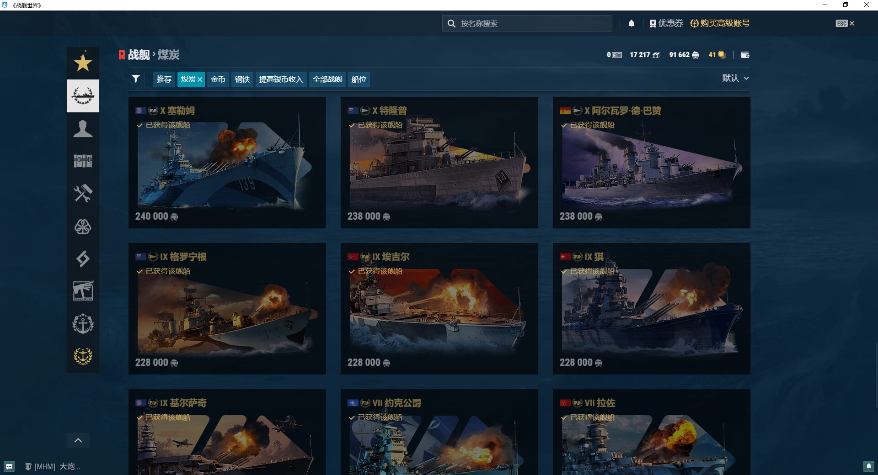Image resolution: width=878 pixels, height=475 pixels.
Task: Open the 优惠券 coupons button
Action: 666,23
